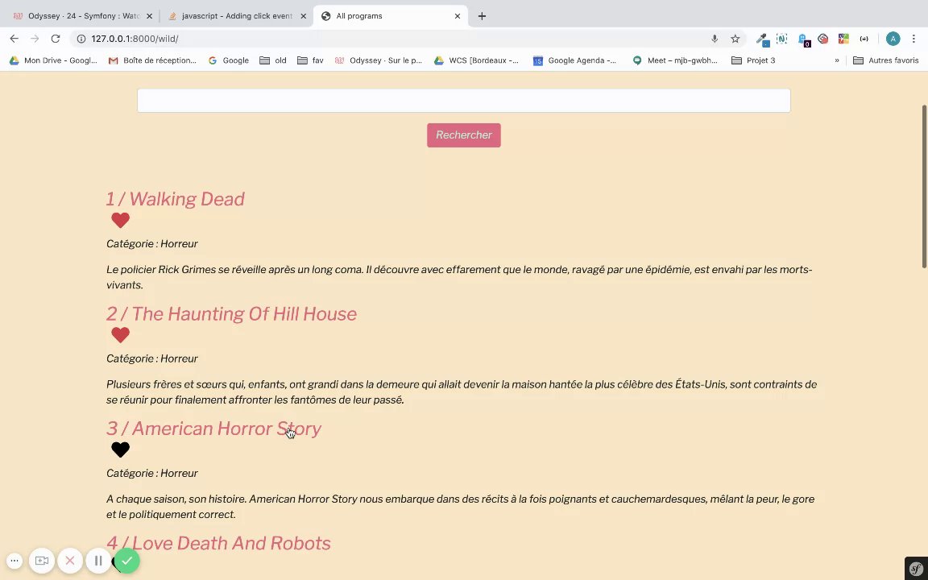Viewport: 928px width, 580px height.
Task: Toggle favorite heart for Walking Dead
Action: click(x=120, y=220)
